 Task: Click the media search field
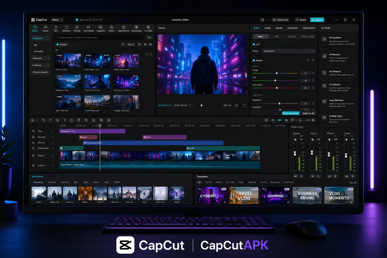coord(100,38)
